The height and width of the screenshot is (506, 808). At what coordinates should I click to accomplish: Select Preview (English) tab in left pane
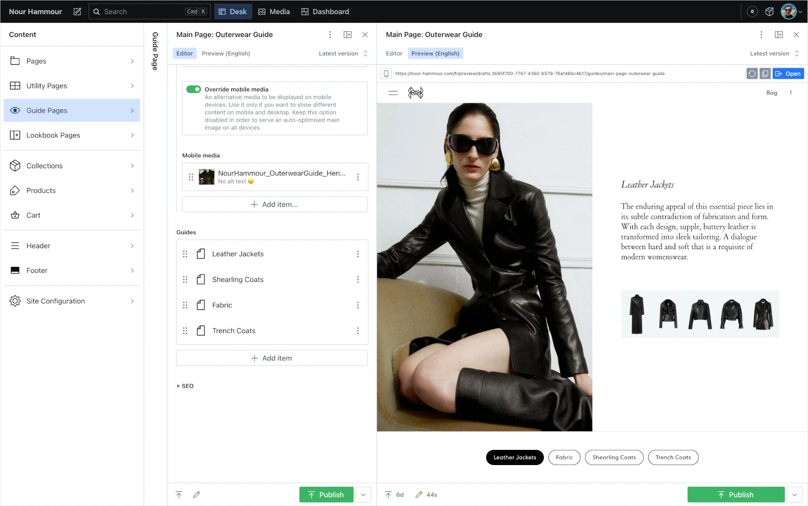226,54
